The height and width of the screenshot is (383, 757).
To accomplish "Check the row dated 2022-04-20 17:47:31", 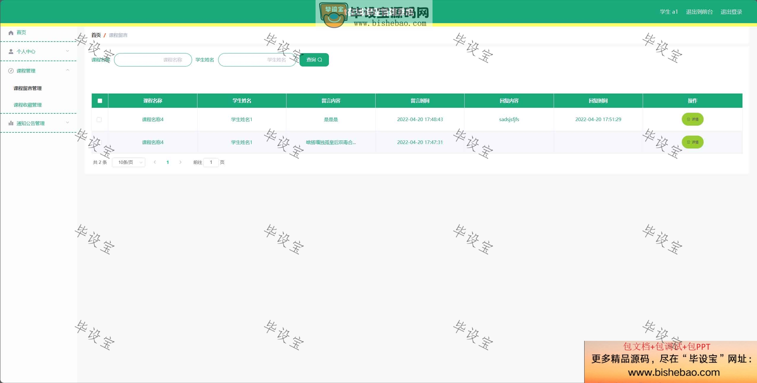I will click(99, 143).
